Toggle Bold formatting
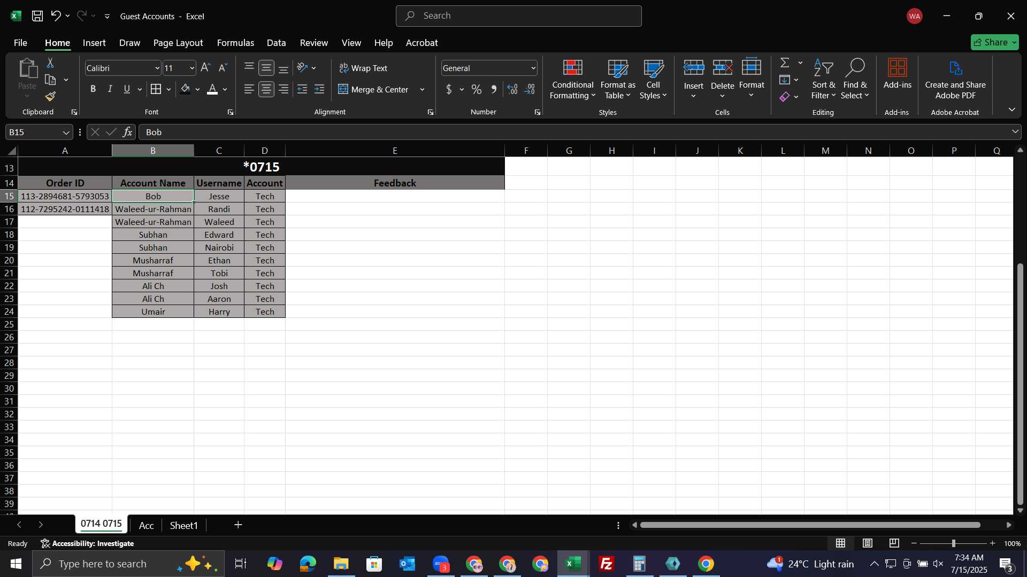This screenshot has width=1027, height=577. click(93, 89)
